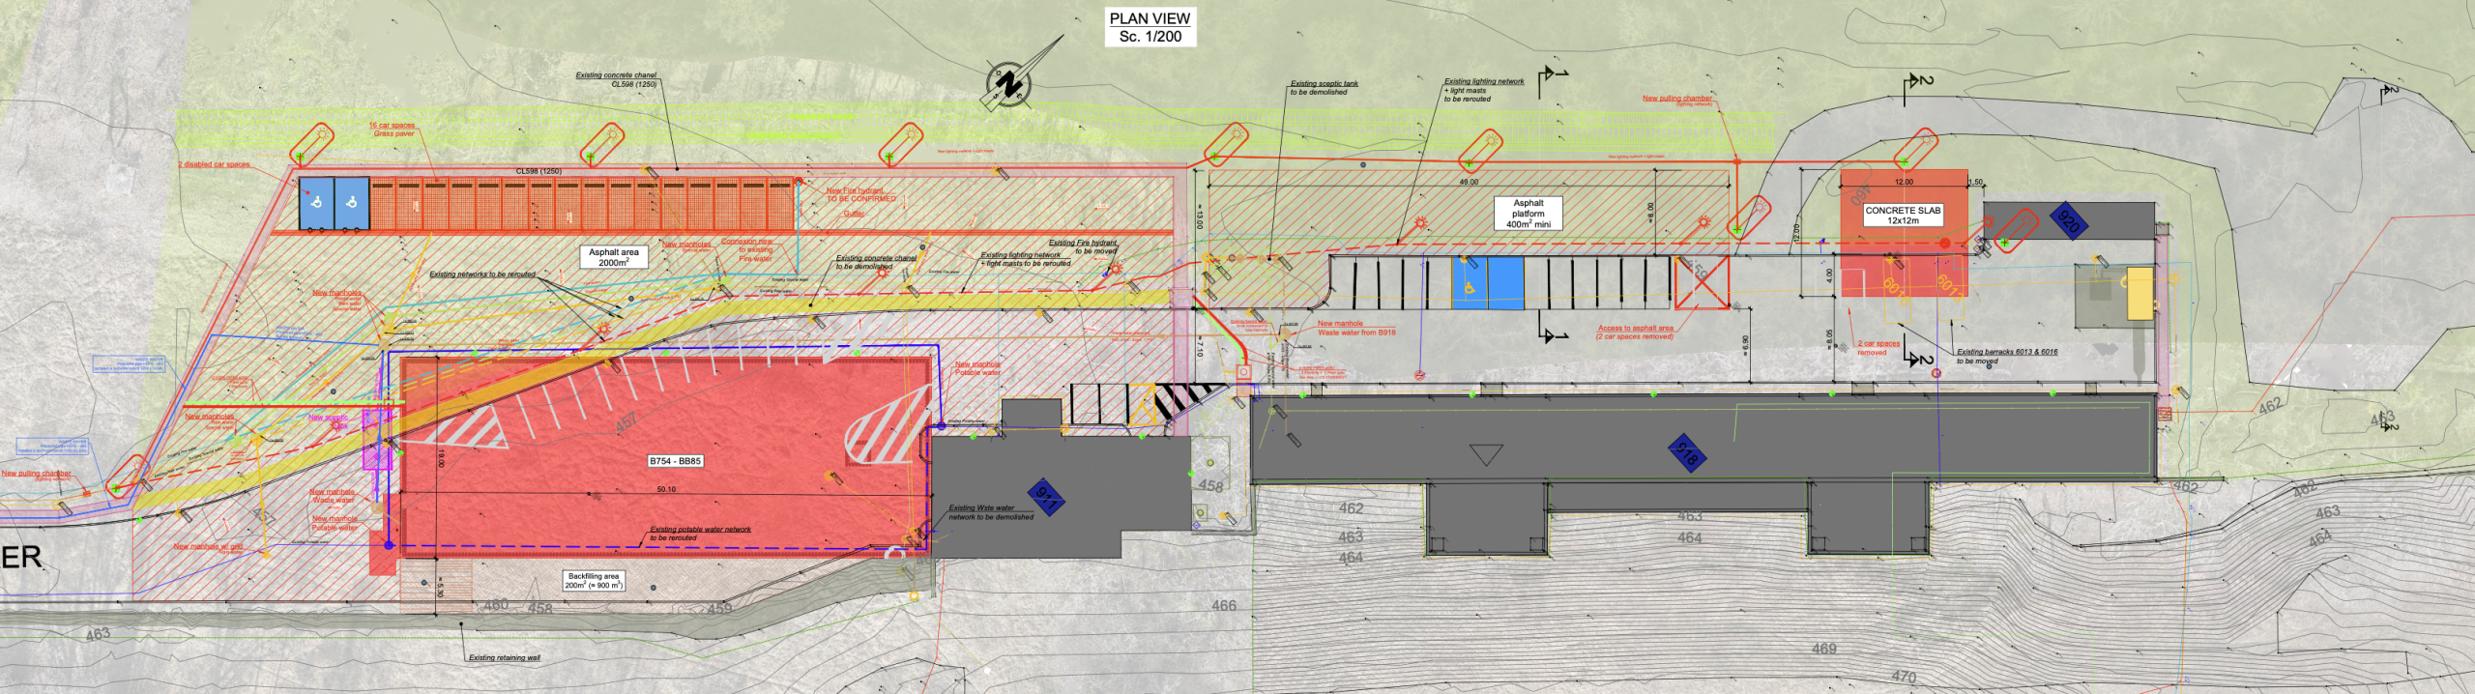Click the 'Existing retaining wall' annotation

point(505,658)
